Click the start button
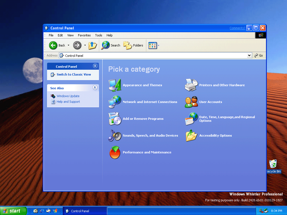This screenshot has width=287, height=215. [x=13, y=211]
